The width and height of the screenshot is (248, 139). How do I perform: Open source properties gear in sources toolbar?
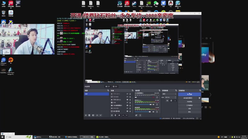click(119, 115)
